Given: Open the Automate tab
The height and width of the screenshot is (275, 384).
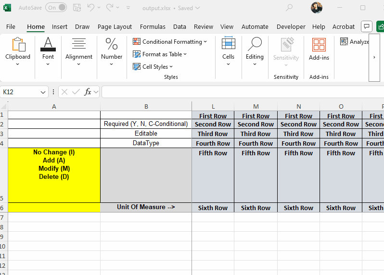Looking at the screenshot, I should (255, 26).
